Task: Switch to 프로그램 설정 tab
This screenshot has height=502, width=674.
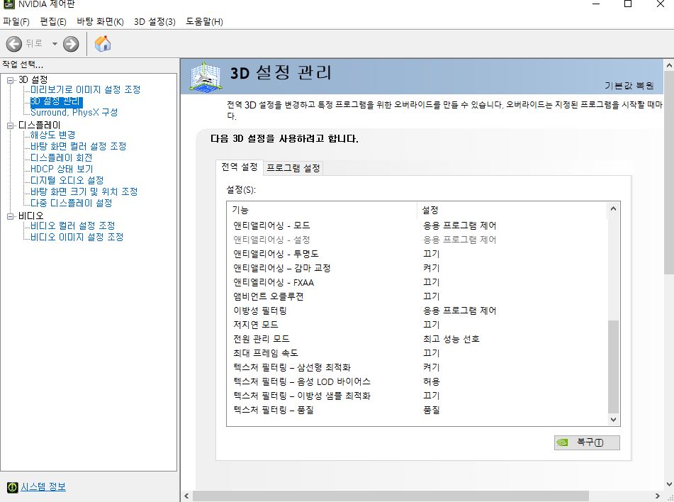Action: (293, 168)
